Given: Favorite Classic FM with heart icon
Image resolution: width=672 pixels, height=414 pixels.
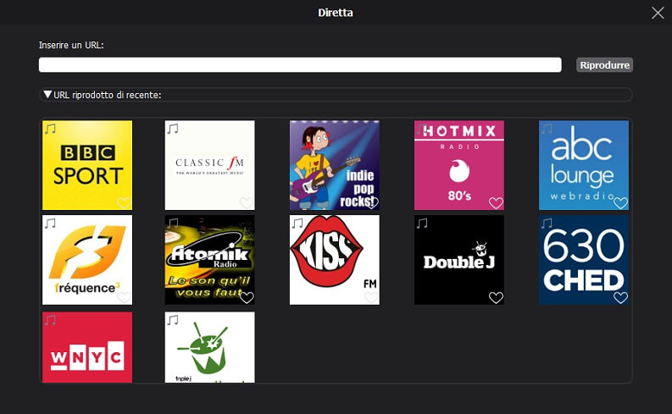Looking at the screenshot, I should [246, 202].
